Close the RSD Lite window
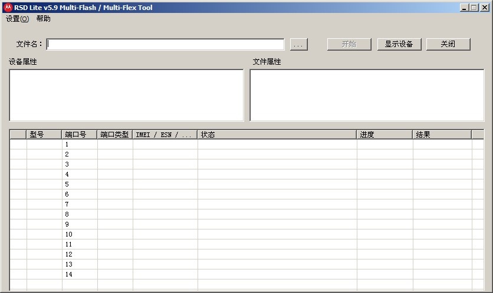493x293 pixels. (x=485, y=8)
